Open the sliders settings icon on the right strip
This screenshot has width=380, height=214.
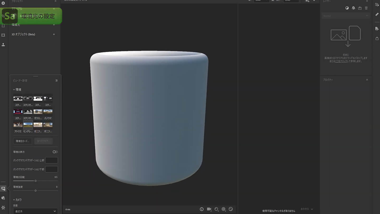coord(377,4)
